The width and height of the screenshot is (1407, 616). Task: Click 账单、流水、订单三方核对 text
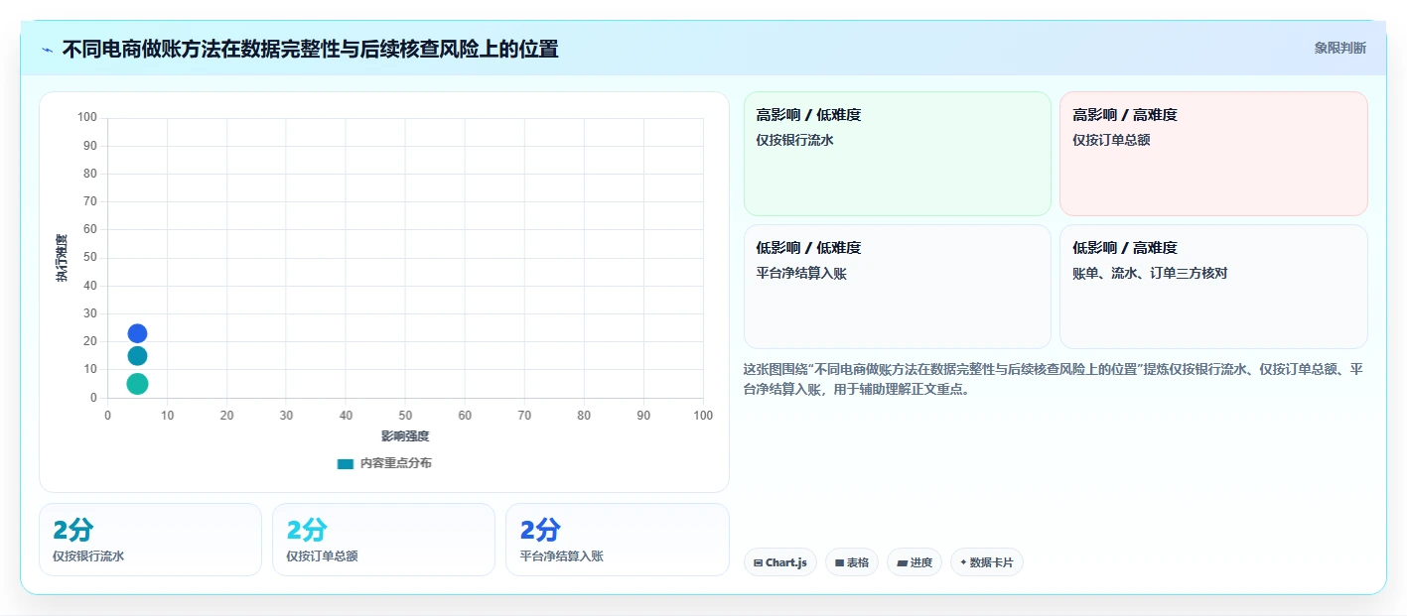pyautogui.click(x=1150, y=273)
